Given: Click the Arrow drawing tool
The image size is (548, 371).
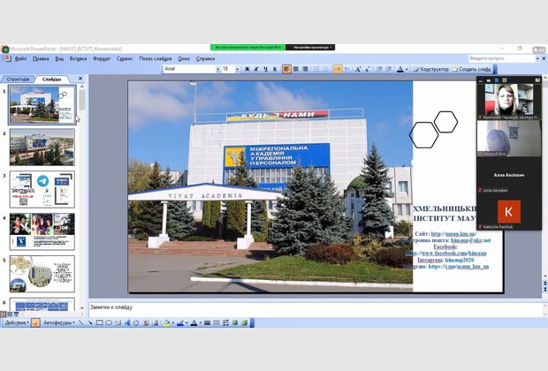Looking at the screenshot, I should pyautogui.click(x=89, y=322).
